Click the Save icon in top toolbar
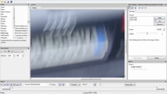This screenshot has height=94, width=167. click(x=8, y=2)
